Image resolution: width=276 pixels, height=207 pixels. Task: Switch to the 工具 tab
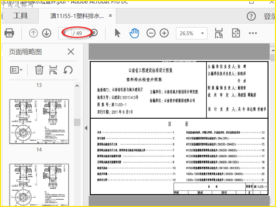click(x=20, y=16)
